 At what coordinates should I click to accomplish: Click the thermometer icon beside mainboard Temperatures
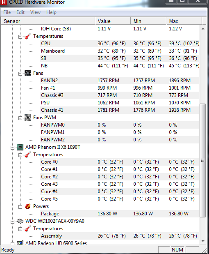pyautogui.click(x=28, y=36)
